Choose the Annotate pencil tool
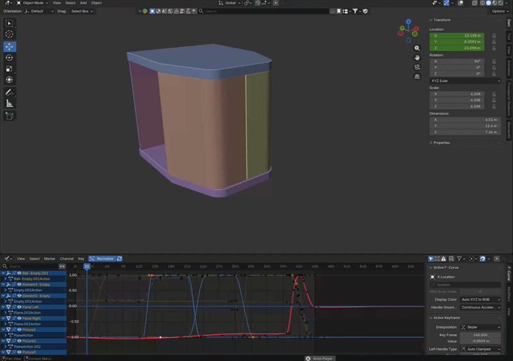513x361 pixels. click(x=10, y=92)
